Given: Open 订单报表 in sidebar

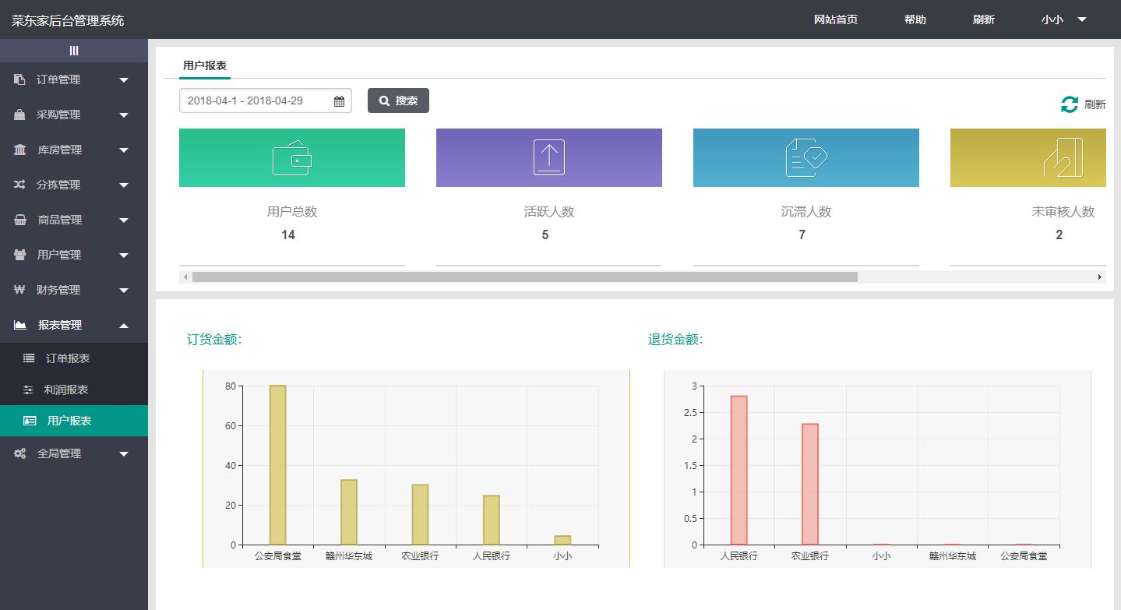Looking at the screenshot, I should point(68,358).
